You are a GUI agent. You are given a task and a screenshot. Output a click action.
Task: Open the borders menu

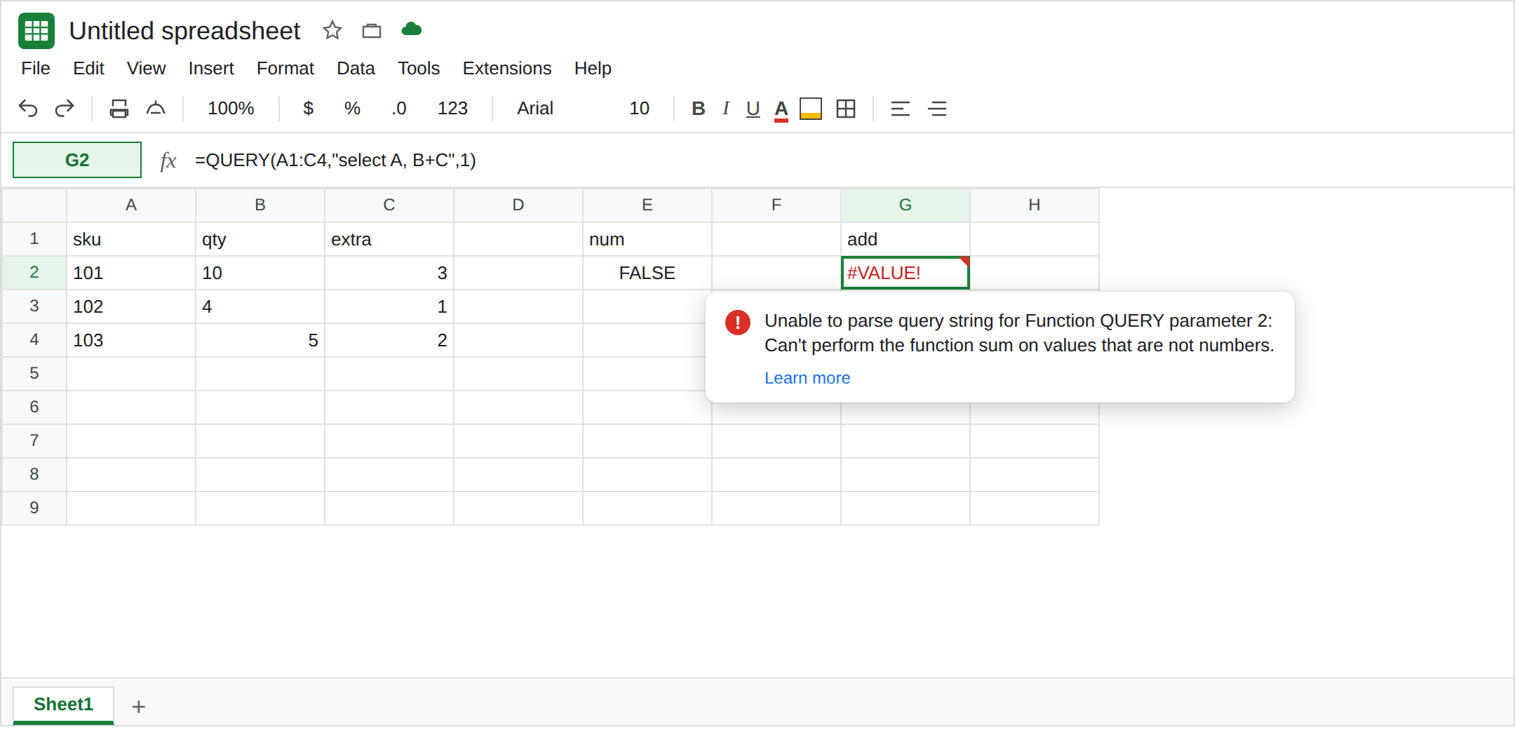pos(846,109)
